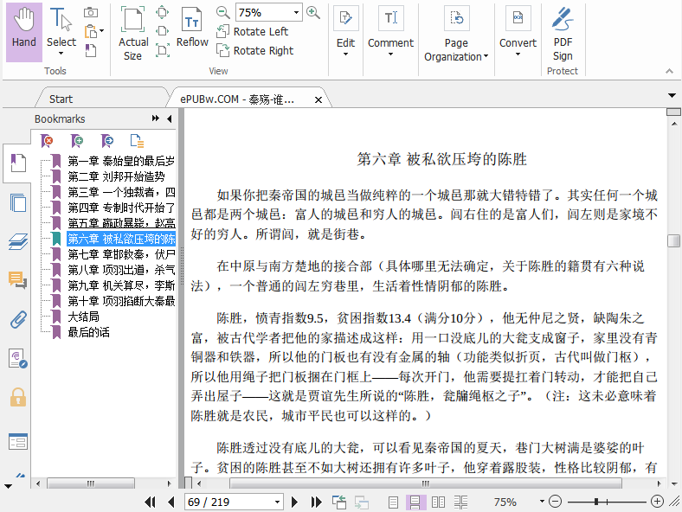Viewport: 682px width, 512px height.
Task: Go to bookmark 第七章 章邯救秦
Action: [121, 254]
